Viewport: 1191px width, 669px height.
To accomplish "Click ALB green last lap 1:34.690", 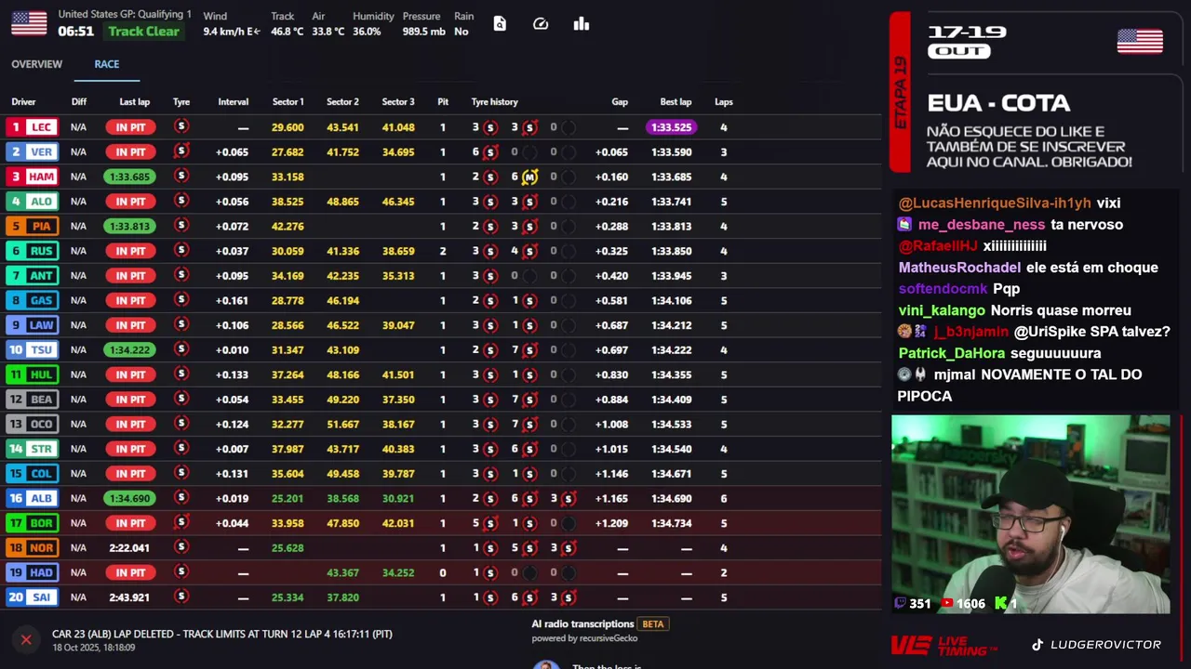I will [129, 498].
